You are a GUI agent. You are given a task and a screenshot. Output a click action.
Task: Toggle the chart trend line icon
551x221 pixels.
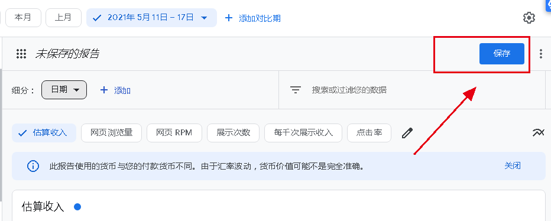click(538, 132)
